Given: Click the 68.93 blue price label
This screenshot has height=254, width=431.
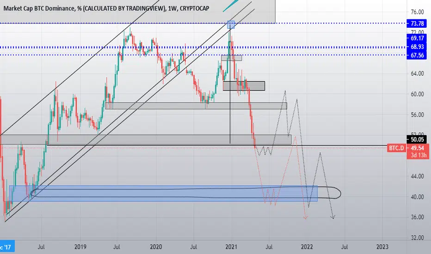Looking at the screenshot, I should click(417, 47).
